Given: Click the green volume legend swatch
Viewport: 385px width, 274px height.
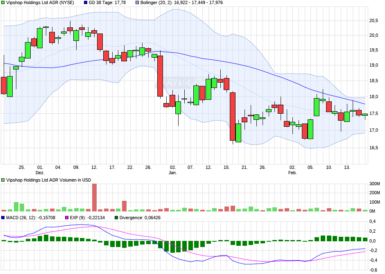Looking at the screenshot, I should (3, 180).
